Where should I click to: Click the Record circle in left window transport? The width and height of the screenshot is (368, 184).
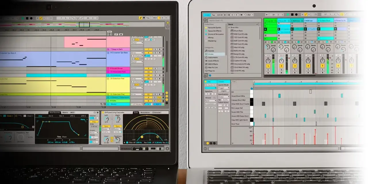[x=31, y=18]
